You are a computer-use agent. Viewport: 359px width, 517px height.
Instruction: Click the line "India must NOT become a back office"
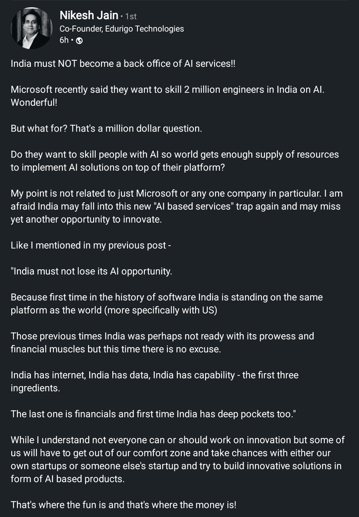pos(123,63)
